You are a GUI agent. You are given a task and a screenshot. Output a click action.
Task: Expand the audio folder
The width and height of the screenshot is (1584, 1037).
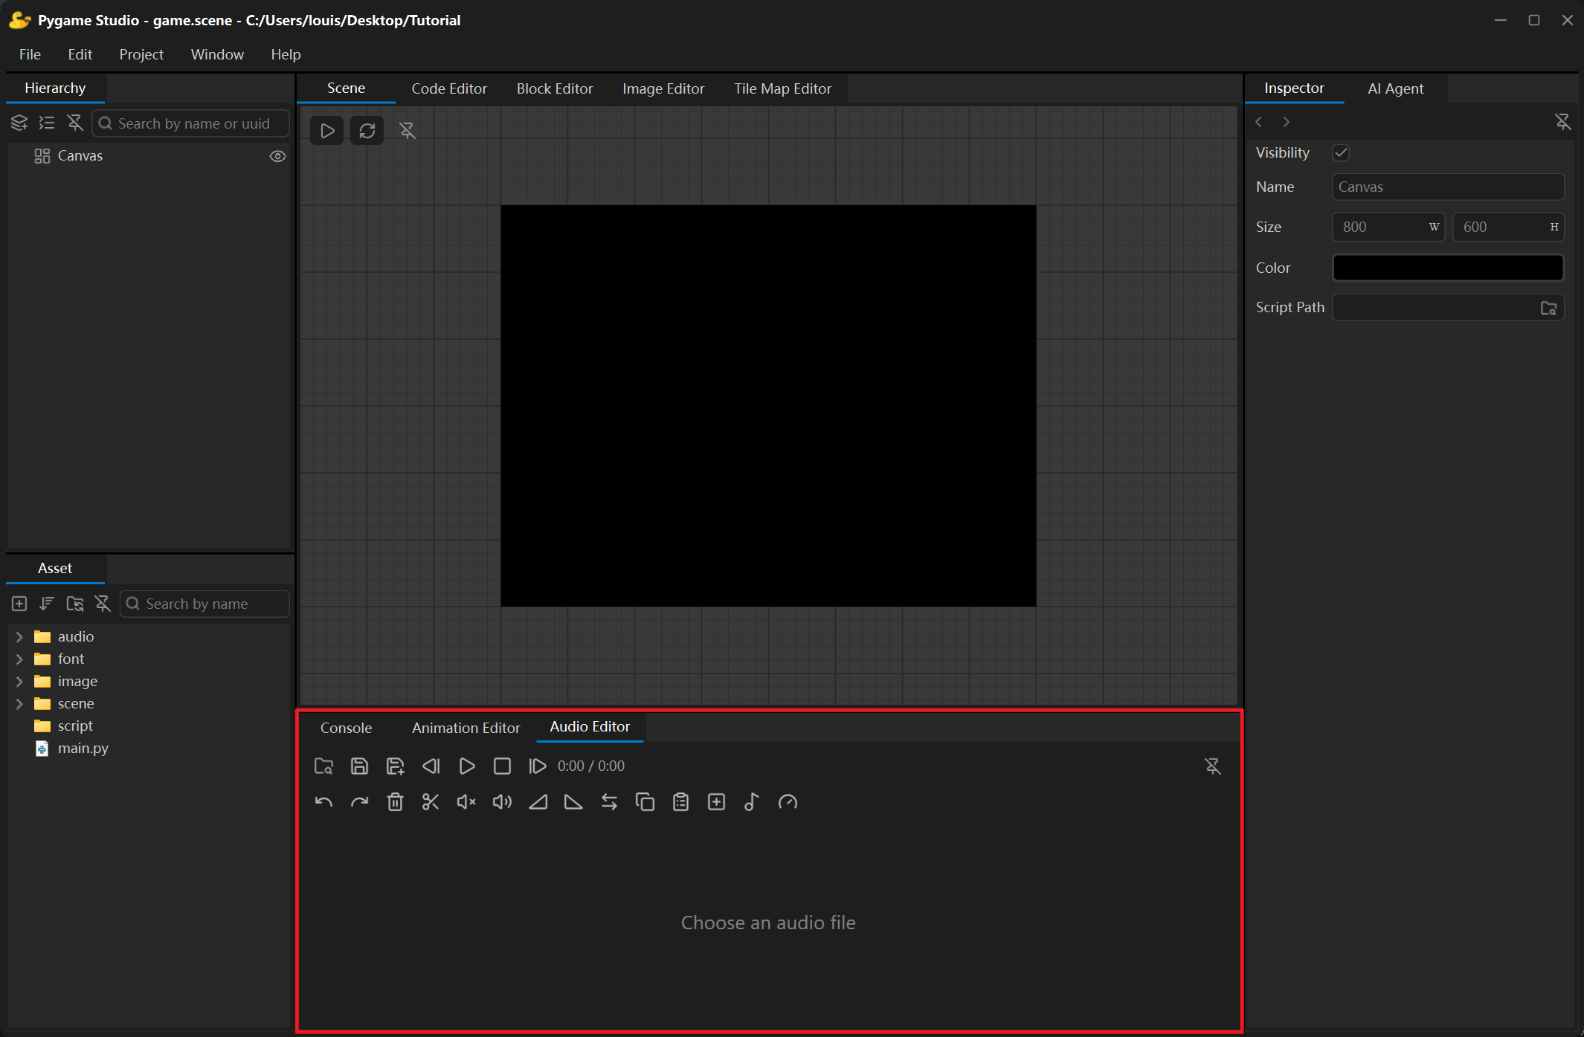[x=19, y=637]
